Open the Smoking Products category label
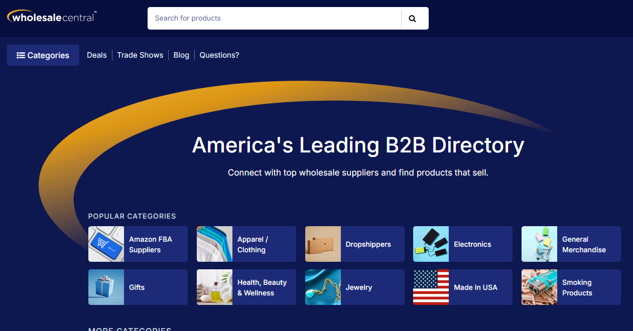633x331 pixels. [577, 288]
